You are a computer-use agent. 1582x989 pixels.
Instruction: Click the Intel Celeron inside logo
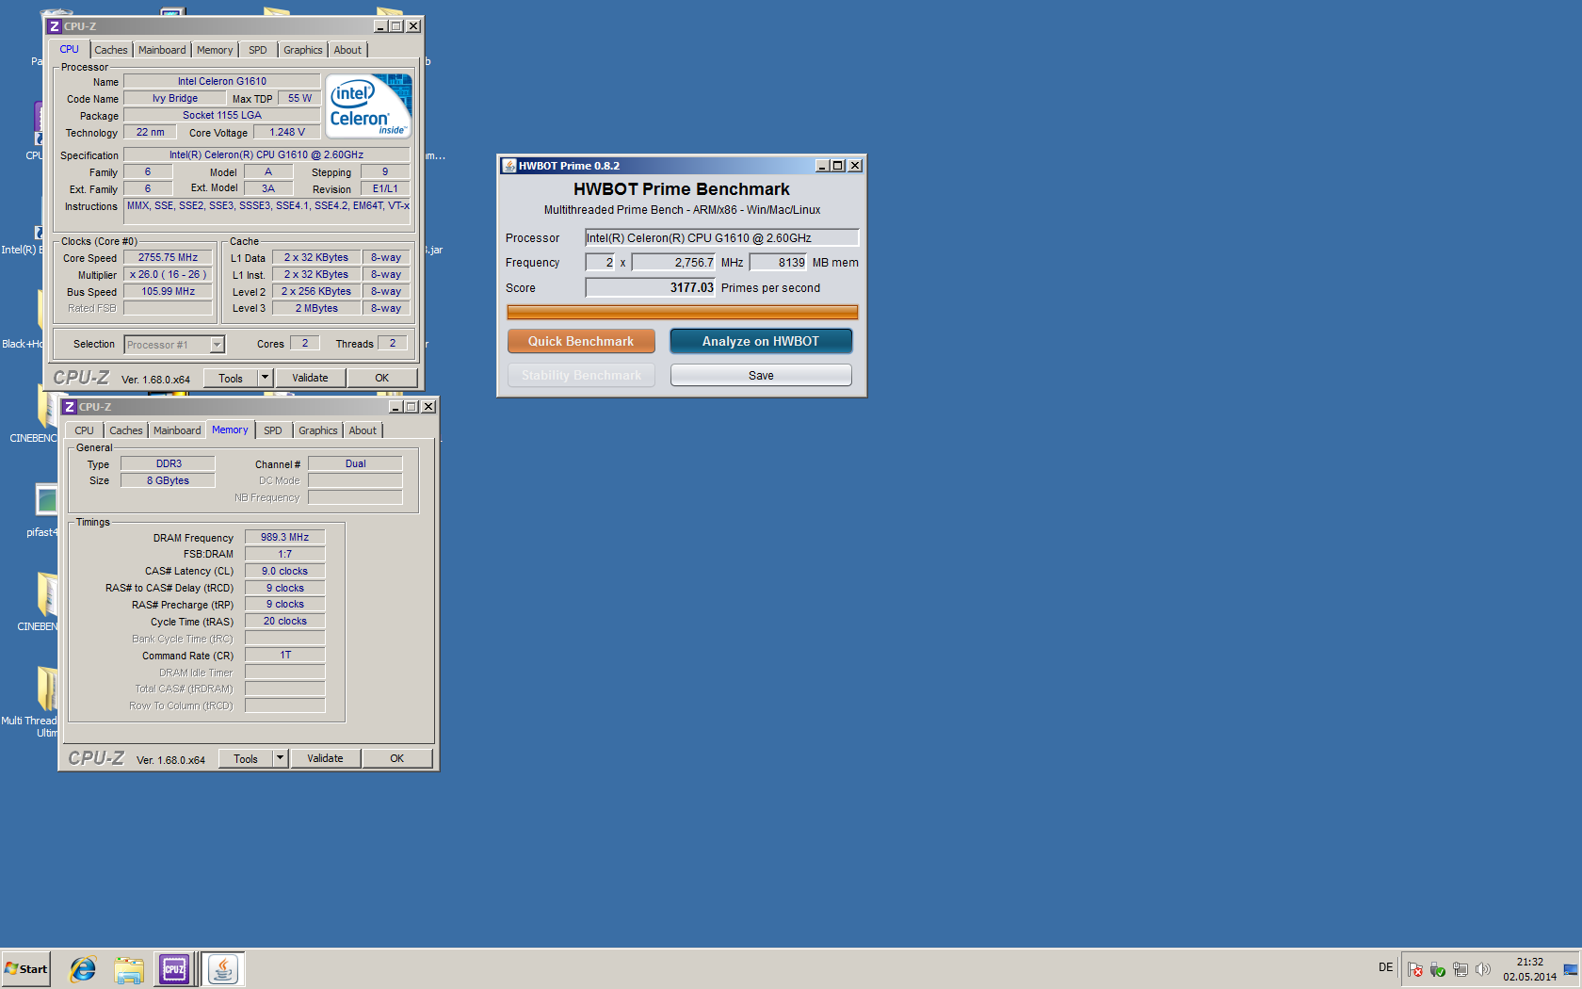pos(369,106)
